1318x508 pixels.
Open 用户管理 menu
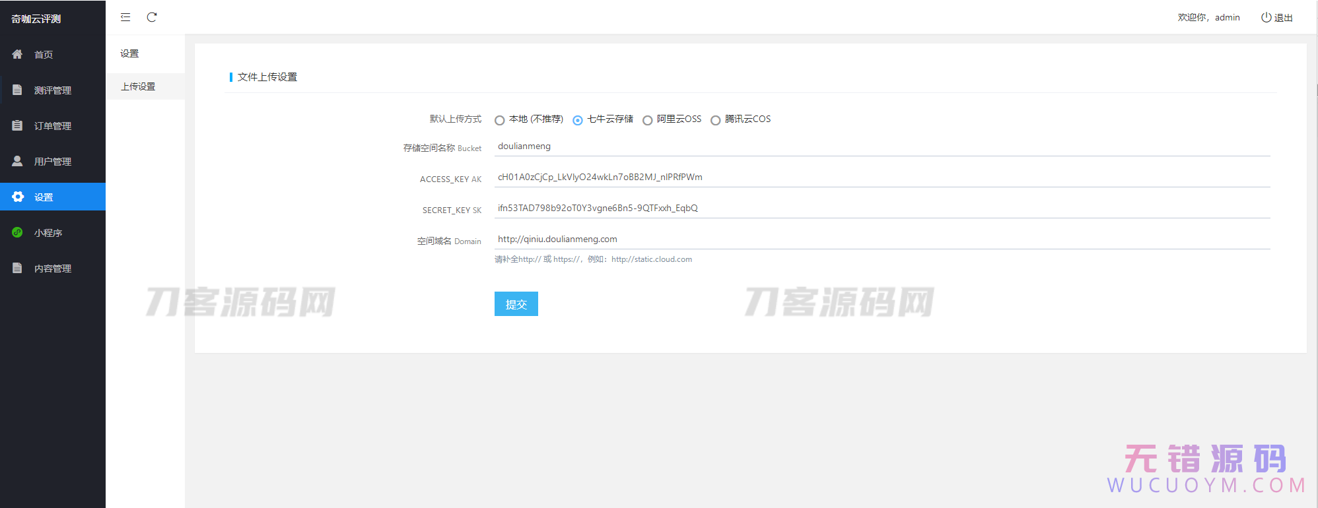click(x=53, y=161)
